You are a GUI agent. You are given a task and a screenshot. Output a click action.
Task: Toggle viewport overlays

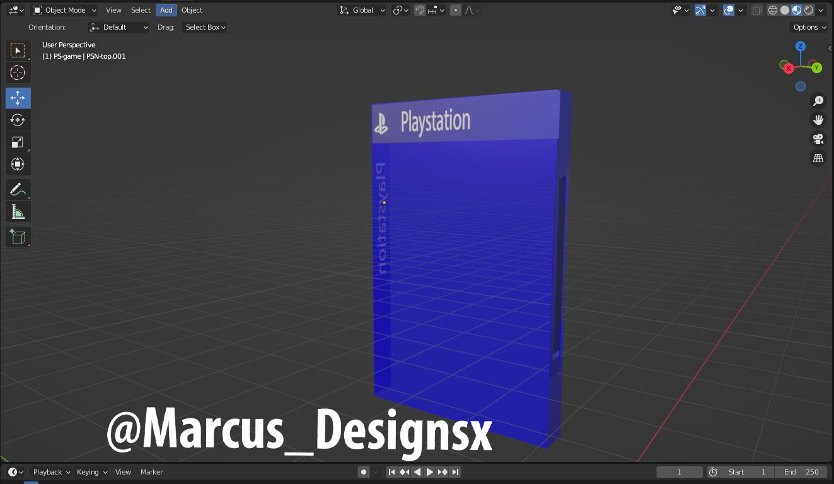coord(729,10)
